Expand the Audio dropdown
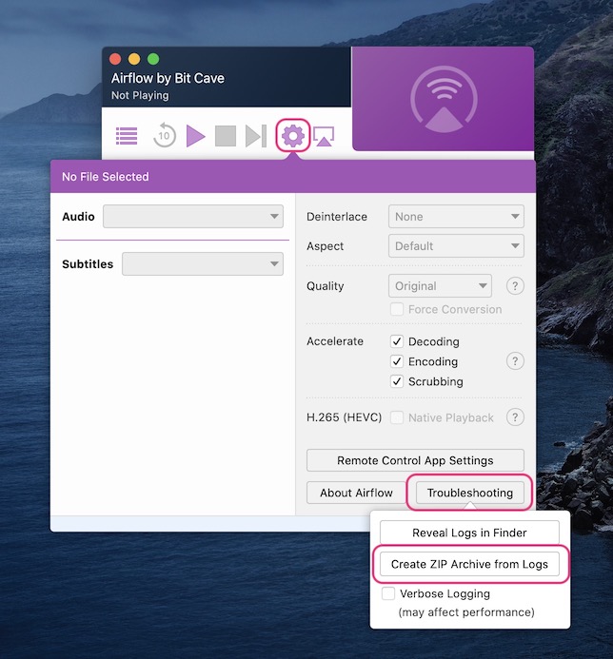 (x=193, y=217)
